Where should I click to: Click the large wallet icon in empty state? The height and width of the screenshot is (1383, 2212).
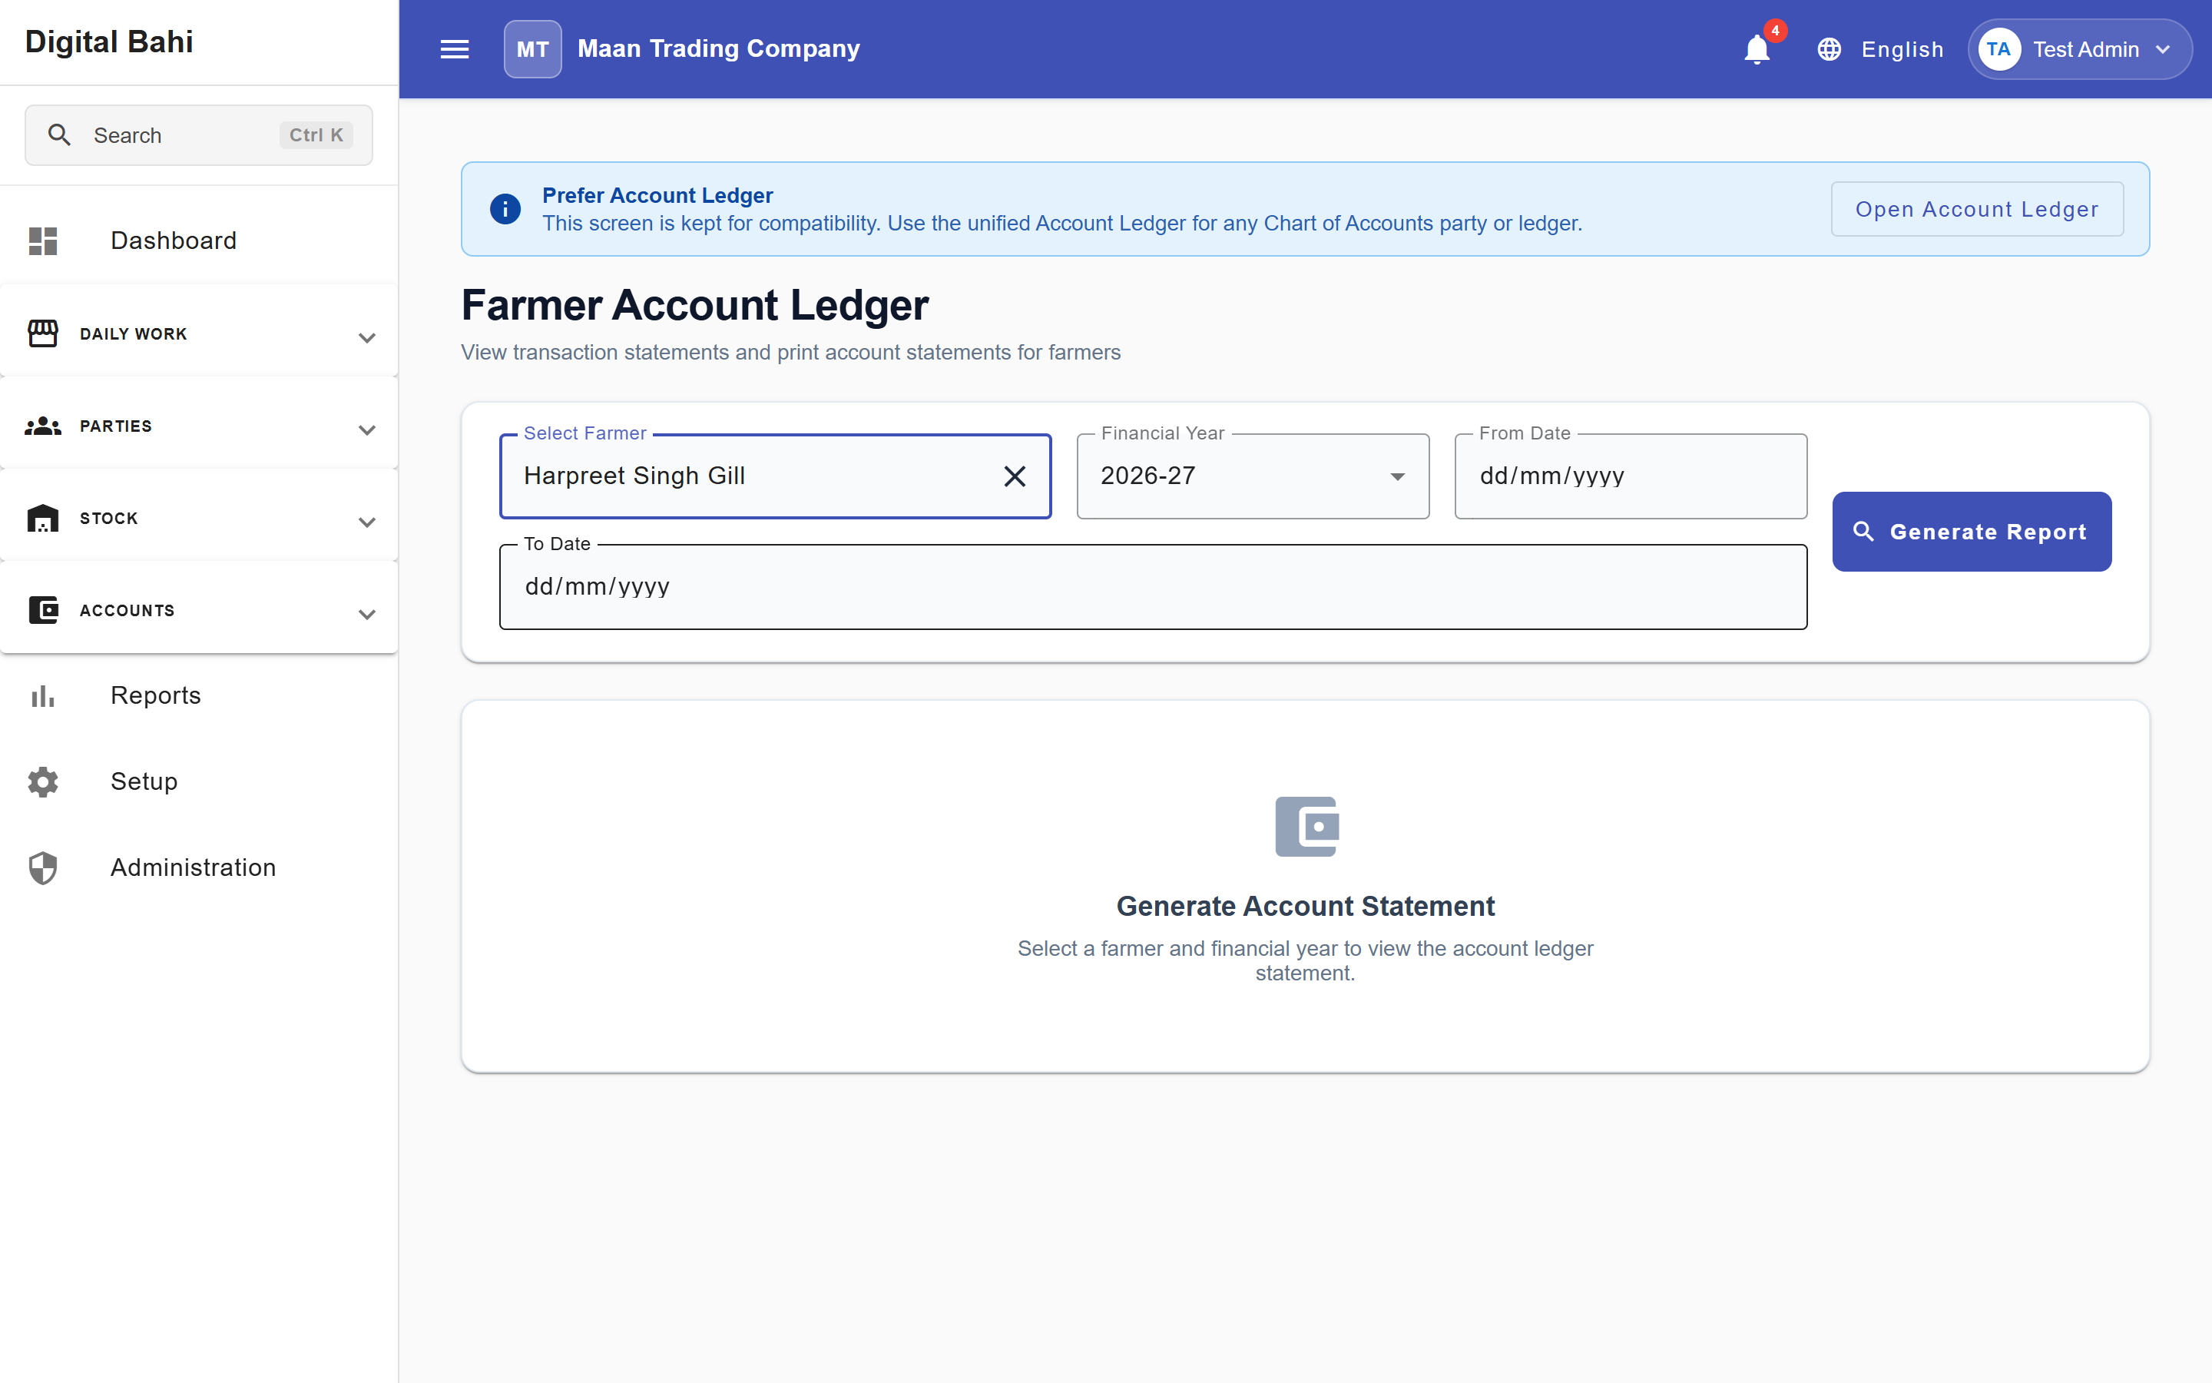point(1306,827)
